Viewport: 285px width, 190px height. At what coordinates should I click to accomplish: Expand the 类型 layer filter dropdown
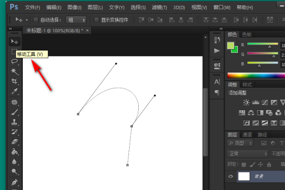coord(242,143)
